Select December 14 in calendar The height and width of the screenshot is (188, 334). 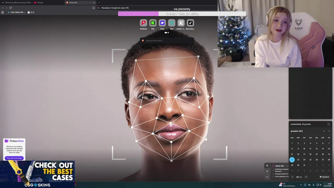coord(329,149)
